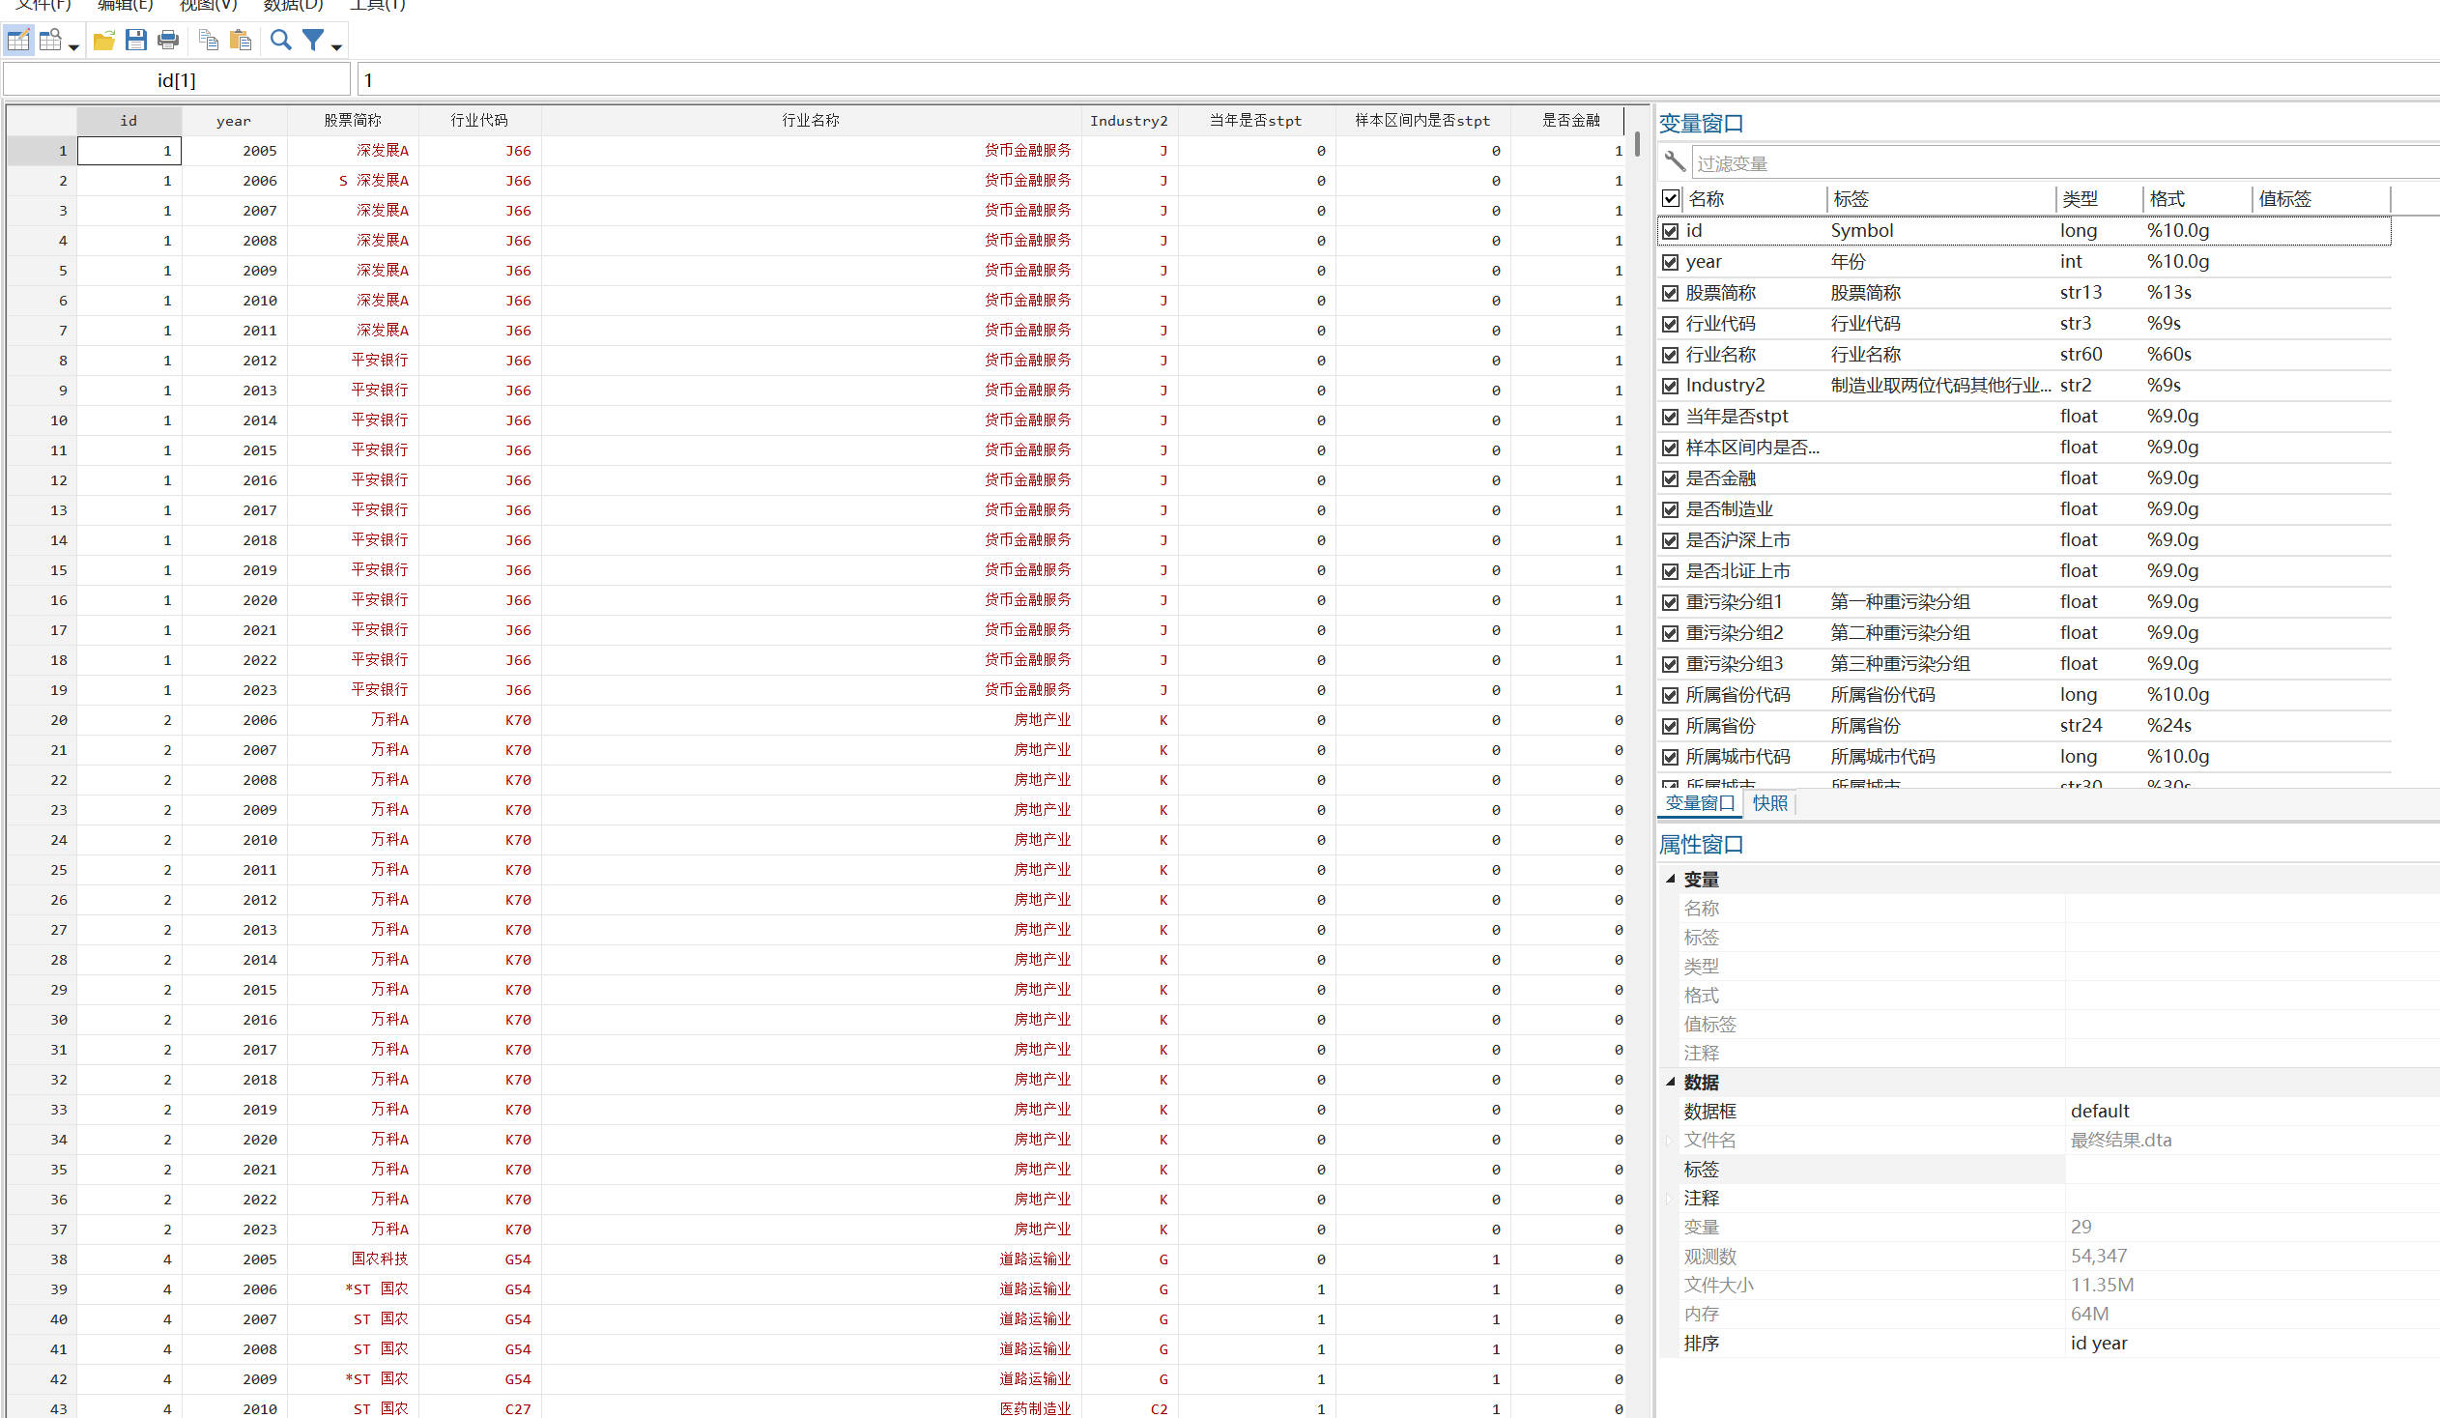Open the filter icon dropdown arrow

(336, 46)
